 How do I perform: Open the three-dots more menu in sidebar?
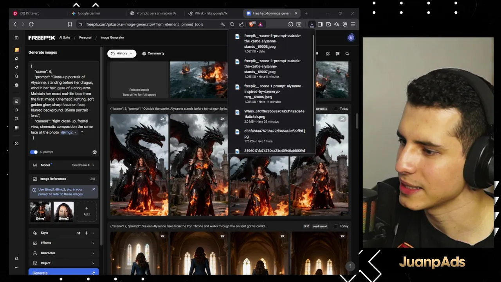16,267
